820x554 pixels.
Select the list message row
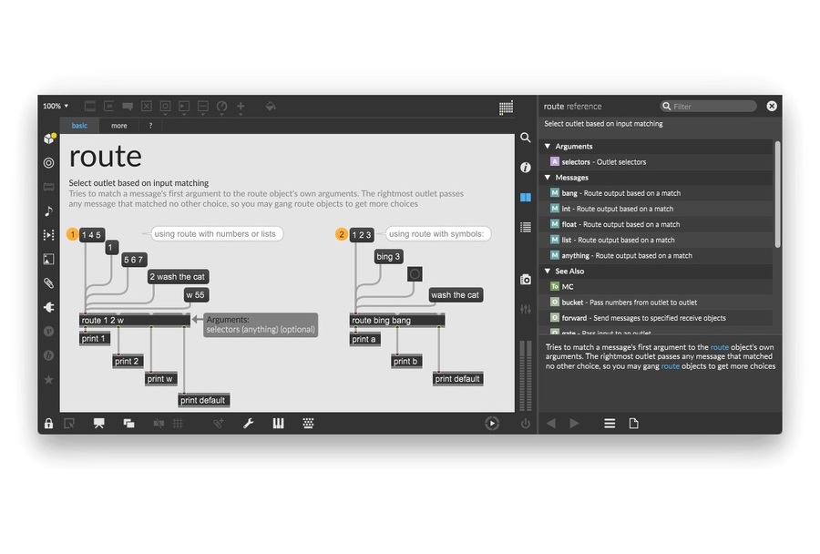[657, 241]
